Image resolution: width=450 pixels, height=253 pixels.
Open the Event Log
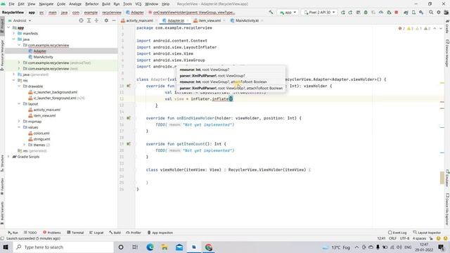click(x=397, y=233)
